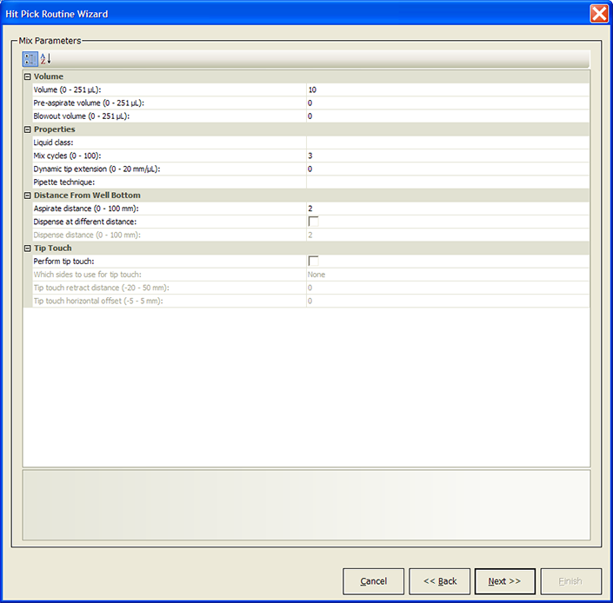Viewport: 613px width, 603px height.
Task: Select the 'Mix cycles (0 - 100):' label
Action: pos(67,156)
